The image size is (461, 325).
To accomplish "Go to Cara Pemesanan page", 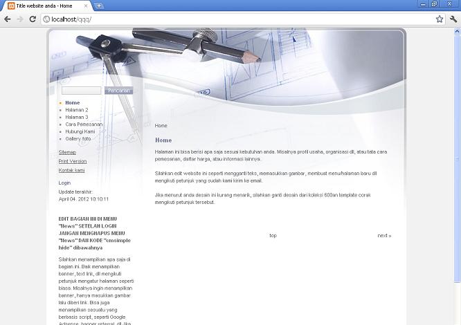I will 84,124.
